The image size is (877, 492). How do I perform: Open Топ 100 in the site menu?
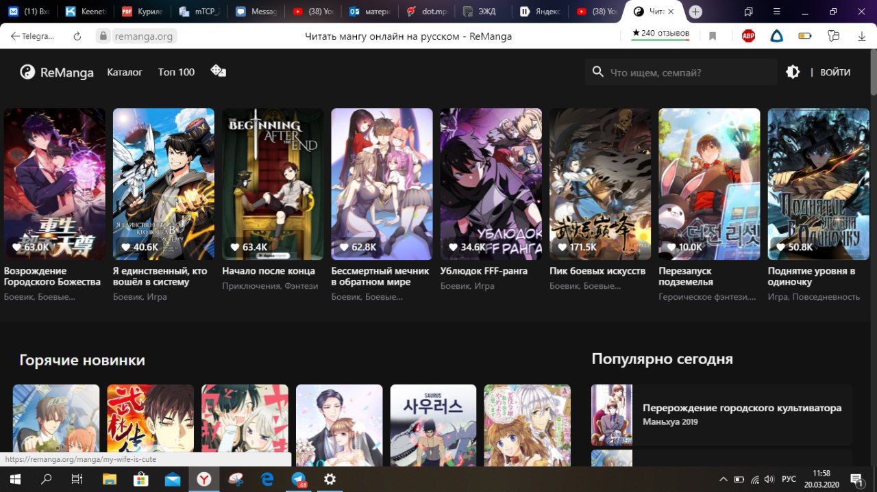click(x=176, y=72)
